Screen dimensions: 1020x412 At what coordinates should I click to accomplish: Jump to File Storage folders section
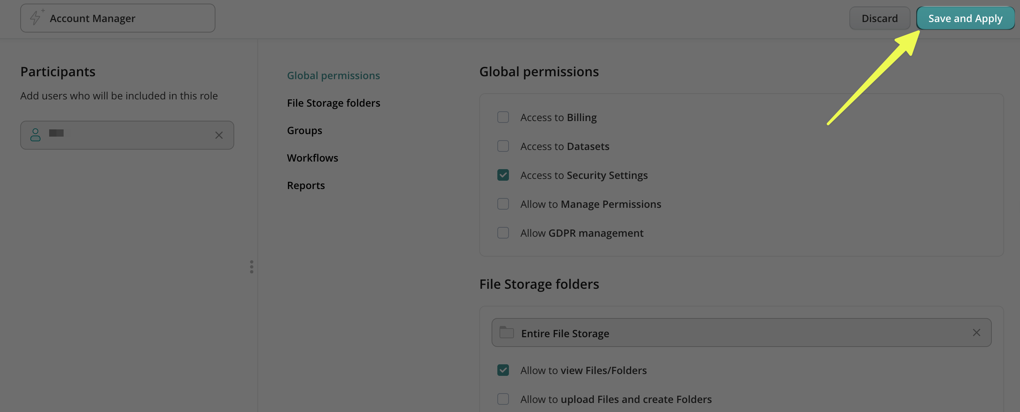[x=333, y=103]
